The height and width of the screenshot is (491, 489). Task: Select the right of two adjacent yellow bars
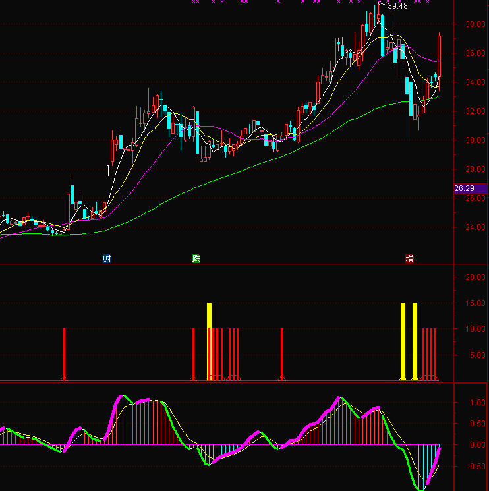point(415,341)
